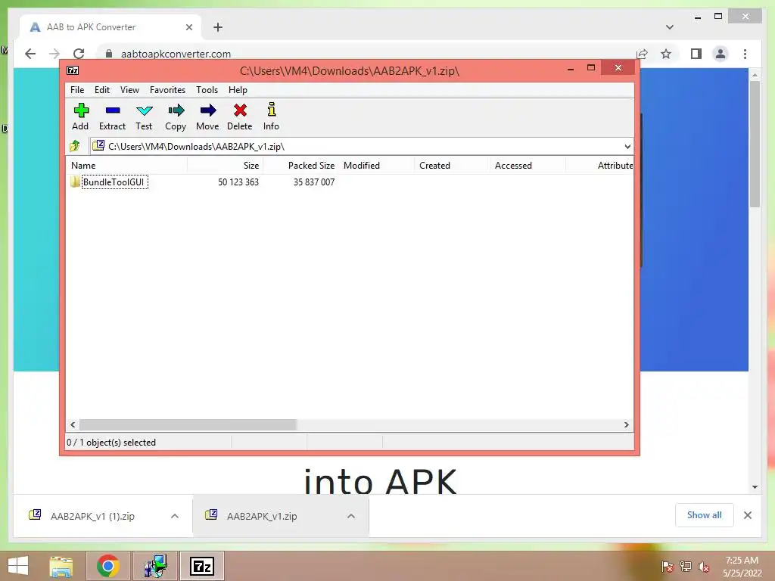Open the View menu in 7-Zip
Screen dimensions: 775x581
click(x=129, y=90)
